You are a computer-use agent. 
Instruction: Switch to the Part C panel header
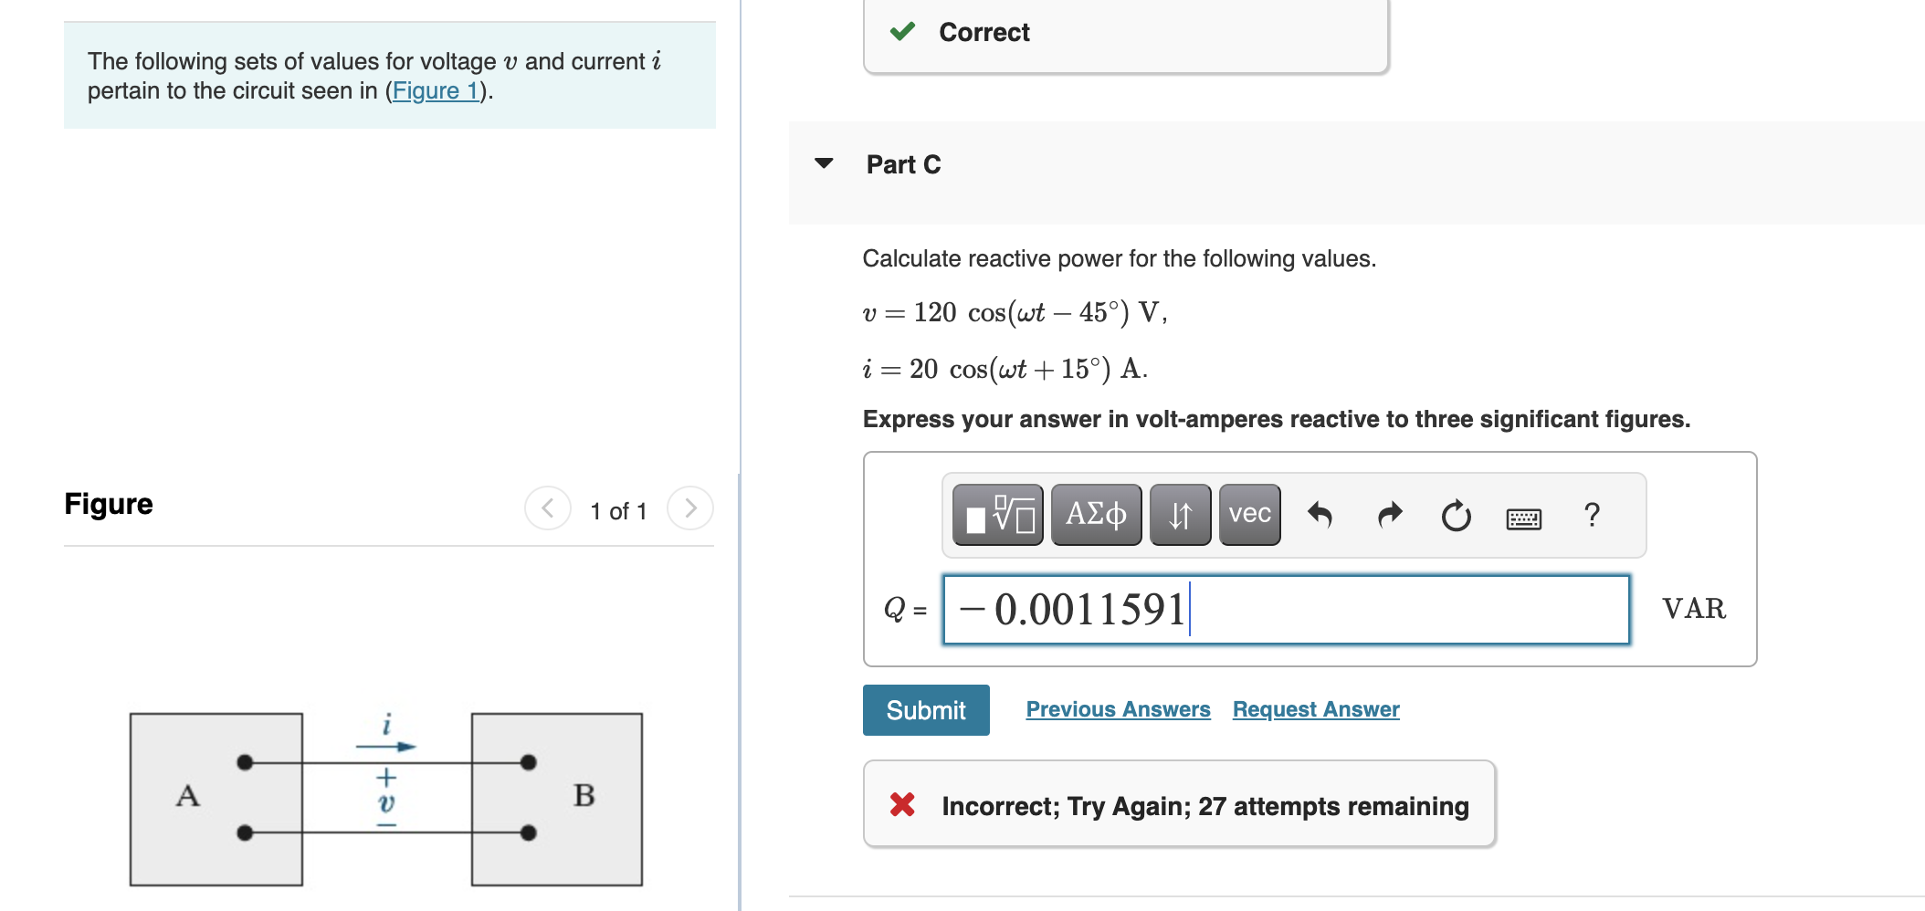[902, 163]
